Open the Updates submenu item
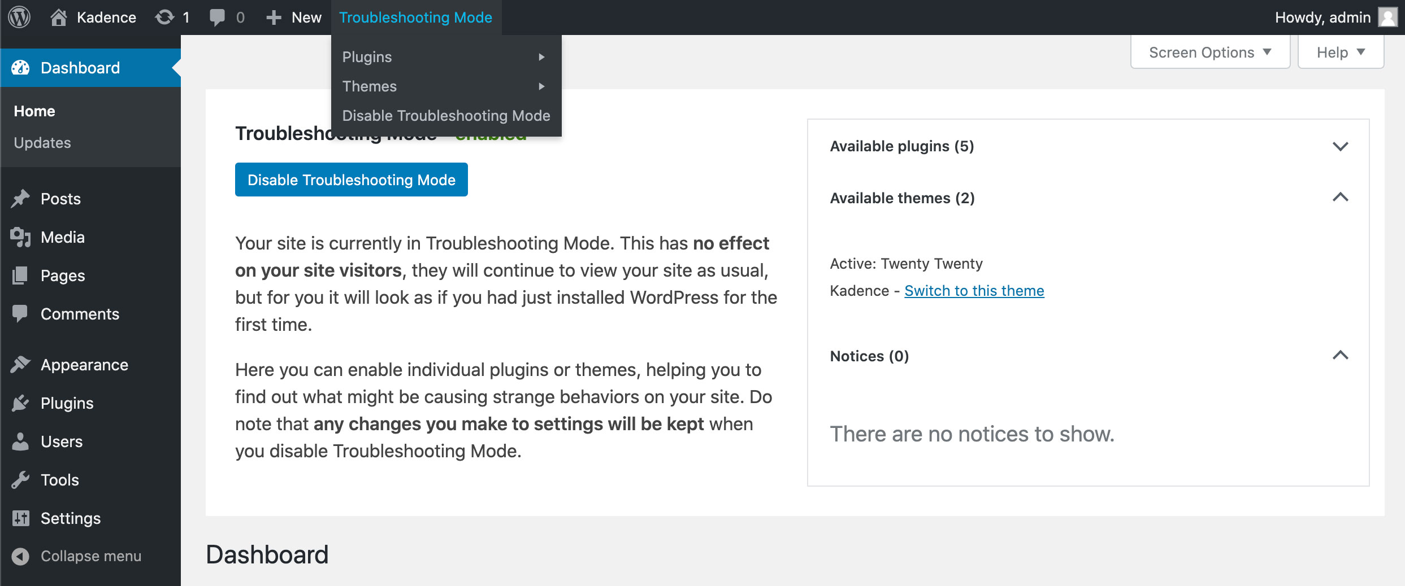 (42, 143)
